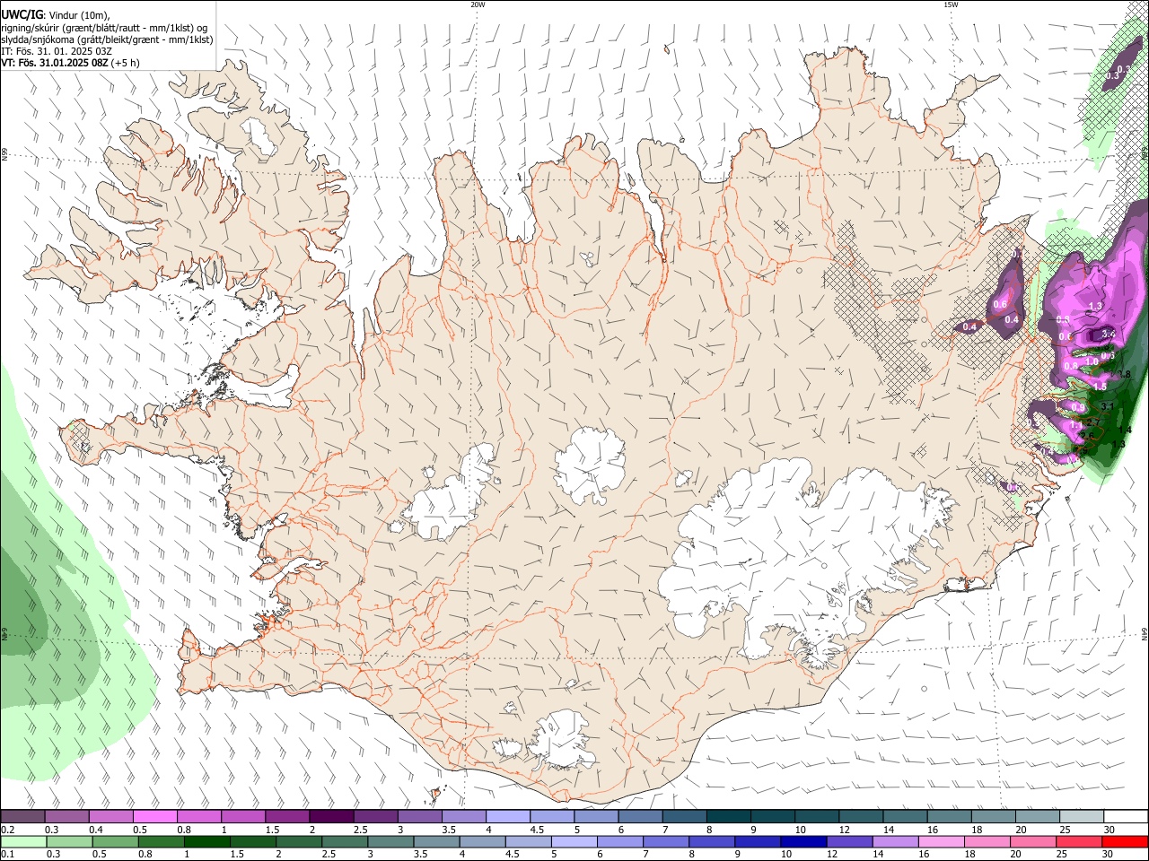Click the bold 'VT: Fös. 31.01.2025 08Z' line
1149x861 pixels.
tap(55, 63)
